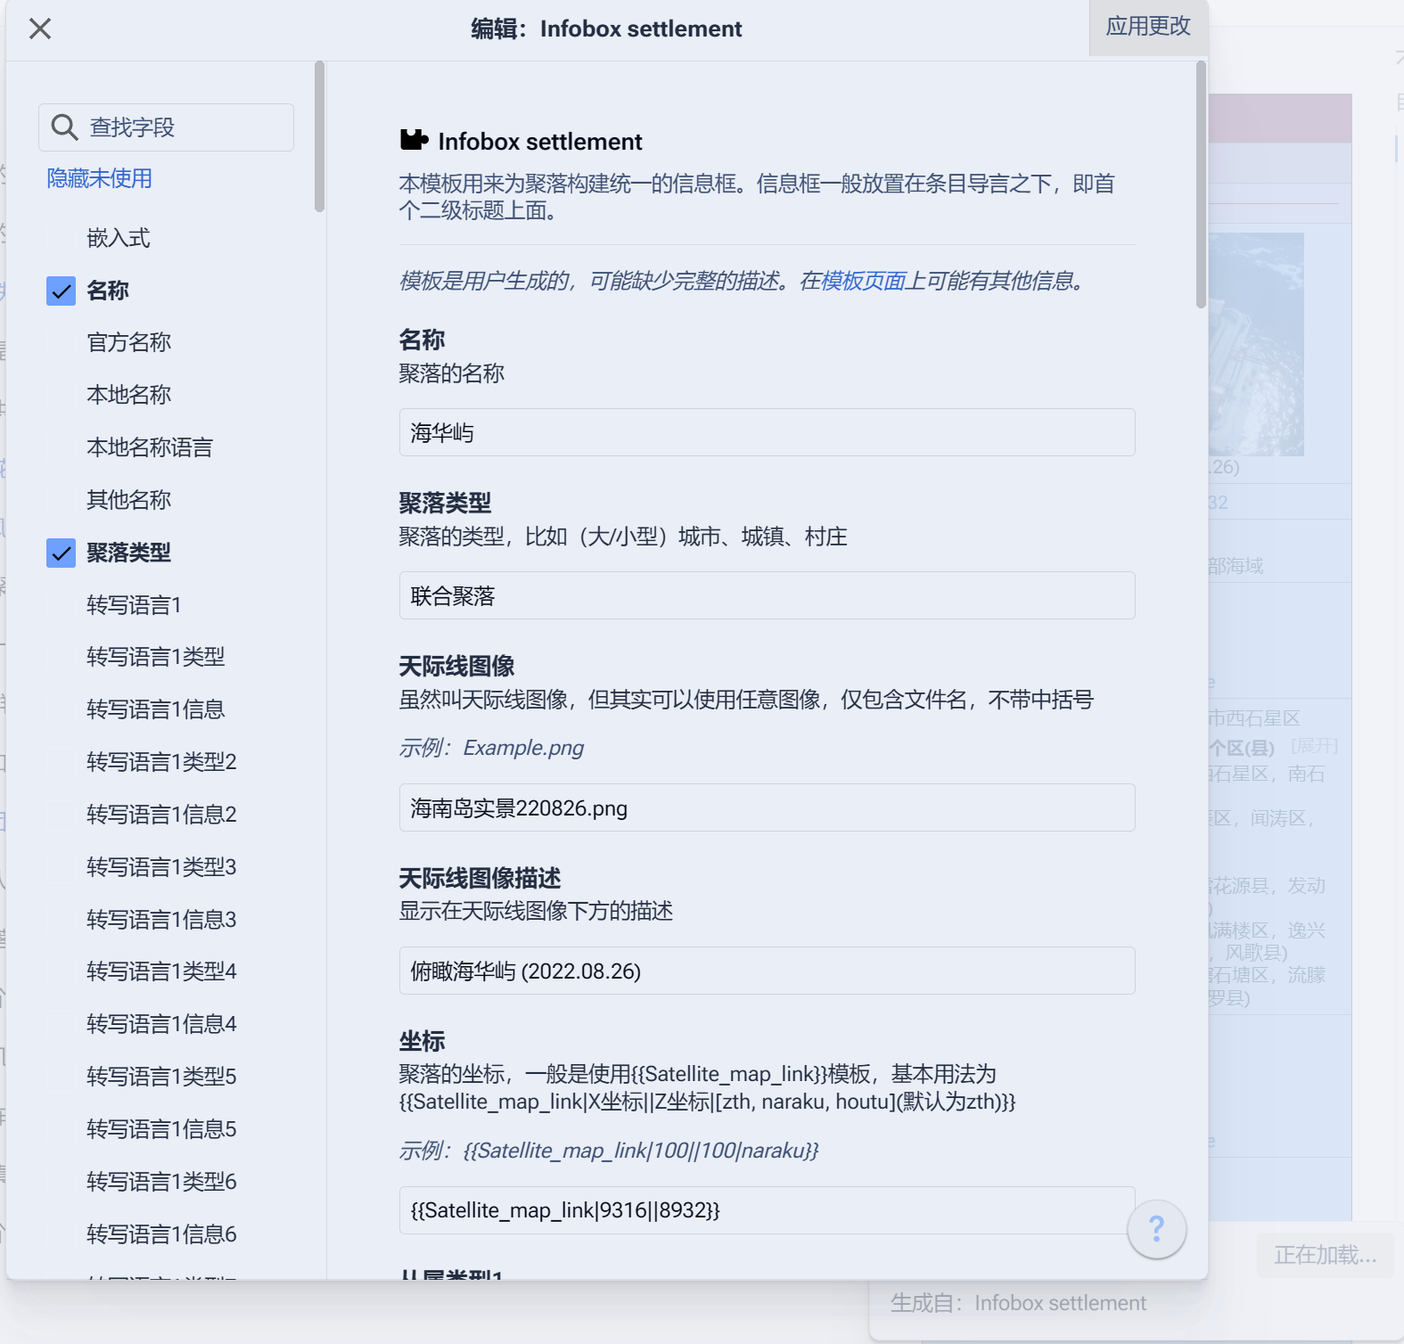Viewport: 1404px width, 1344px height.
Task: Open the 模板页面 link
Action: tap(863, 281)
